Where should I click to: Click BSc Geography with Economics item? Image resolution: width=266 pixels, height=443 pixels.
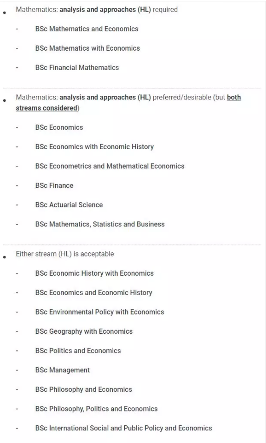tap(84, 331)
